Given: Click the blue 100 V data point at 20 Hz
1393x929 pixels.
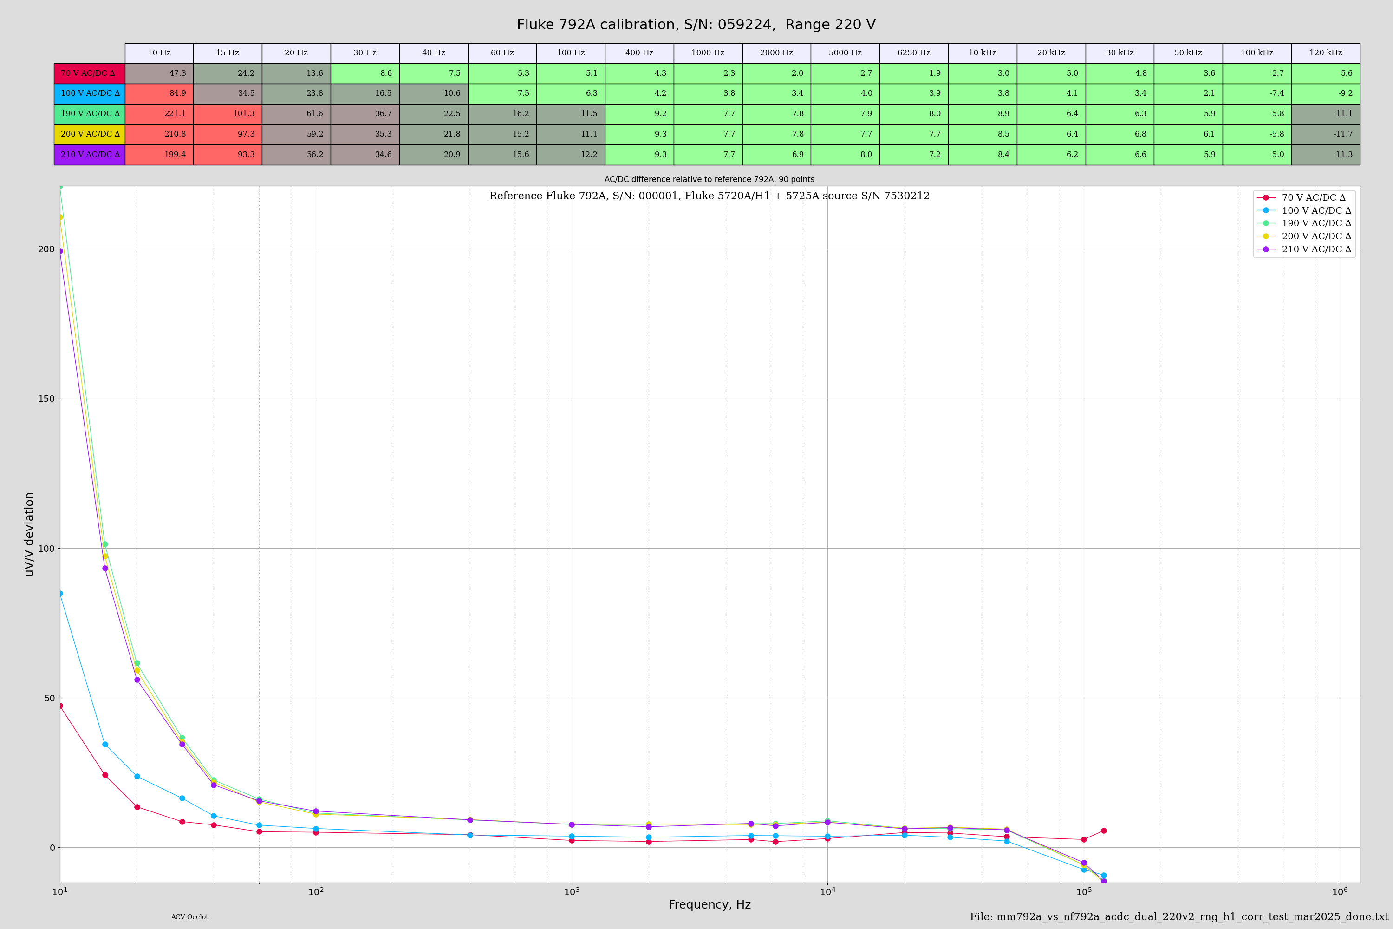Looking at the screenshot, I should point(137,776).
